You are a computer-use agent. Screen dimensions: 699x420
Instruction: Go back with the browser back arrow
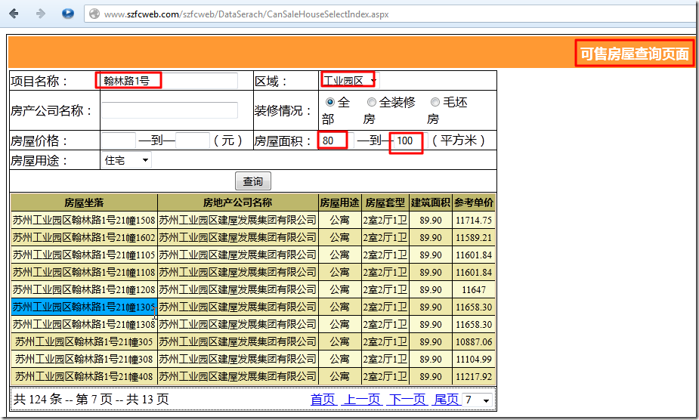[14, 14]
